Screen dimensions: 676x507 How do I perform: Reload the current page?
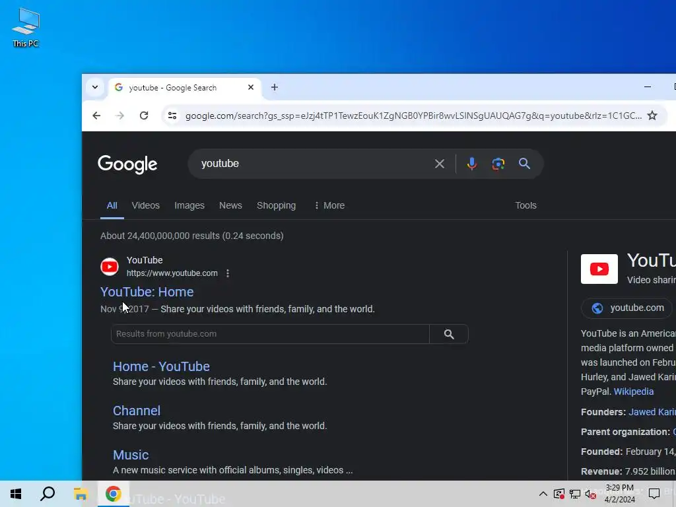[144, 116]
